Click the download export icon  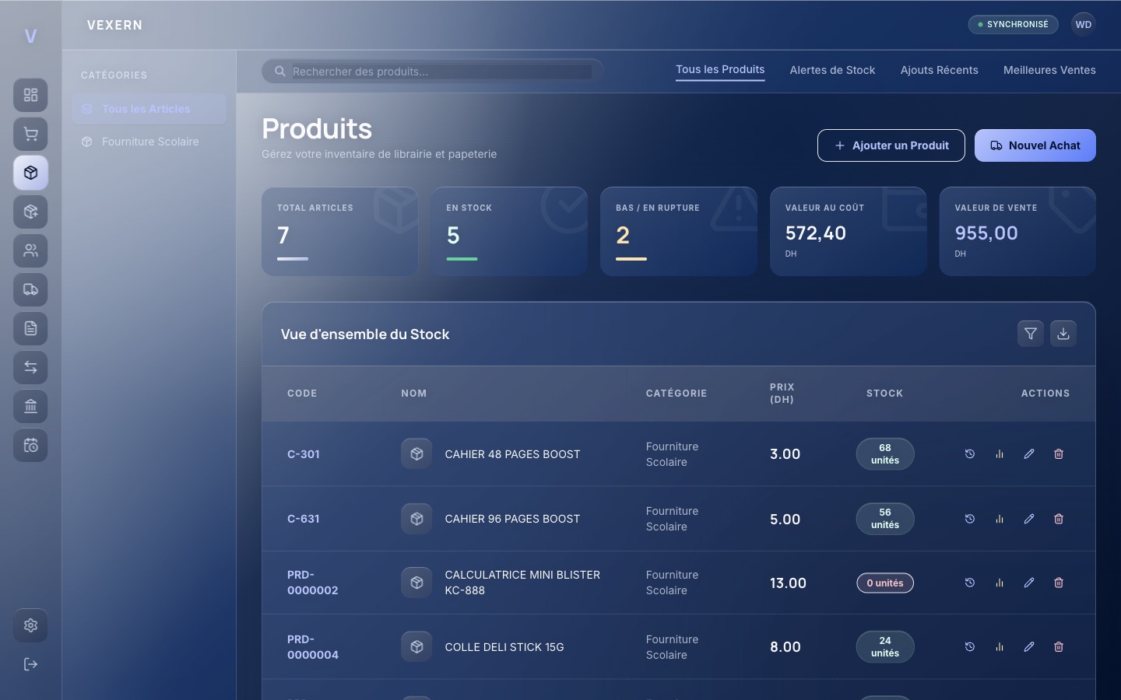point(1063,334)
